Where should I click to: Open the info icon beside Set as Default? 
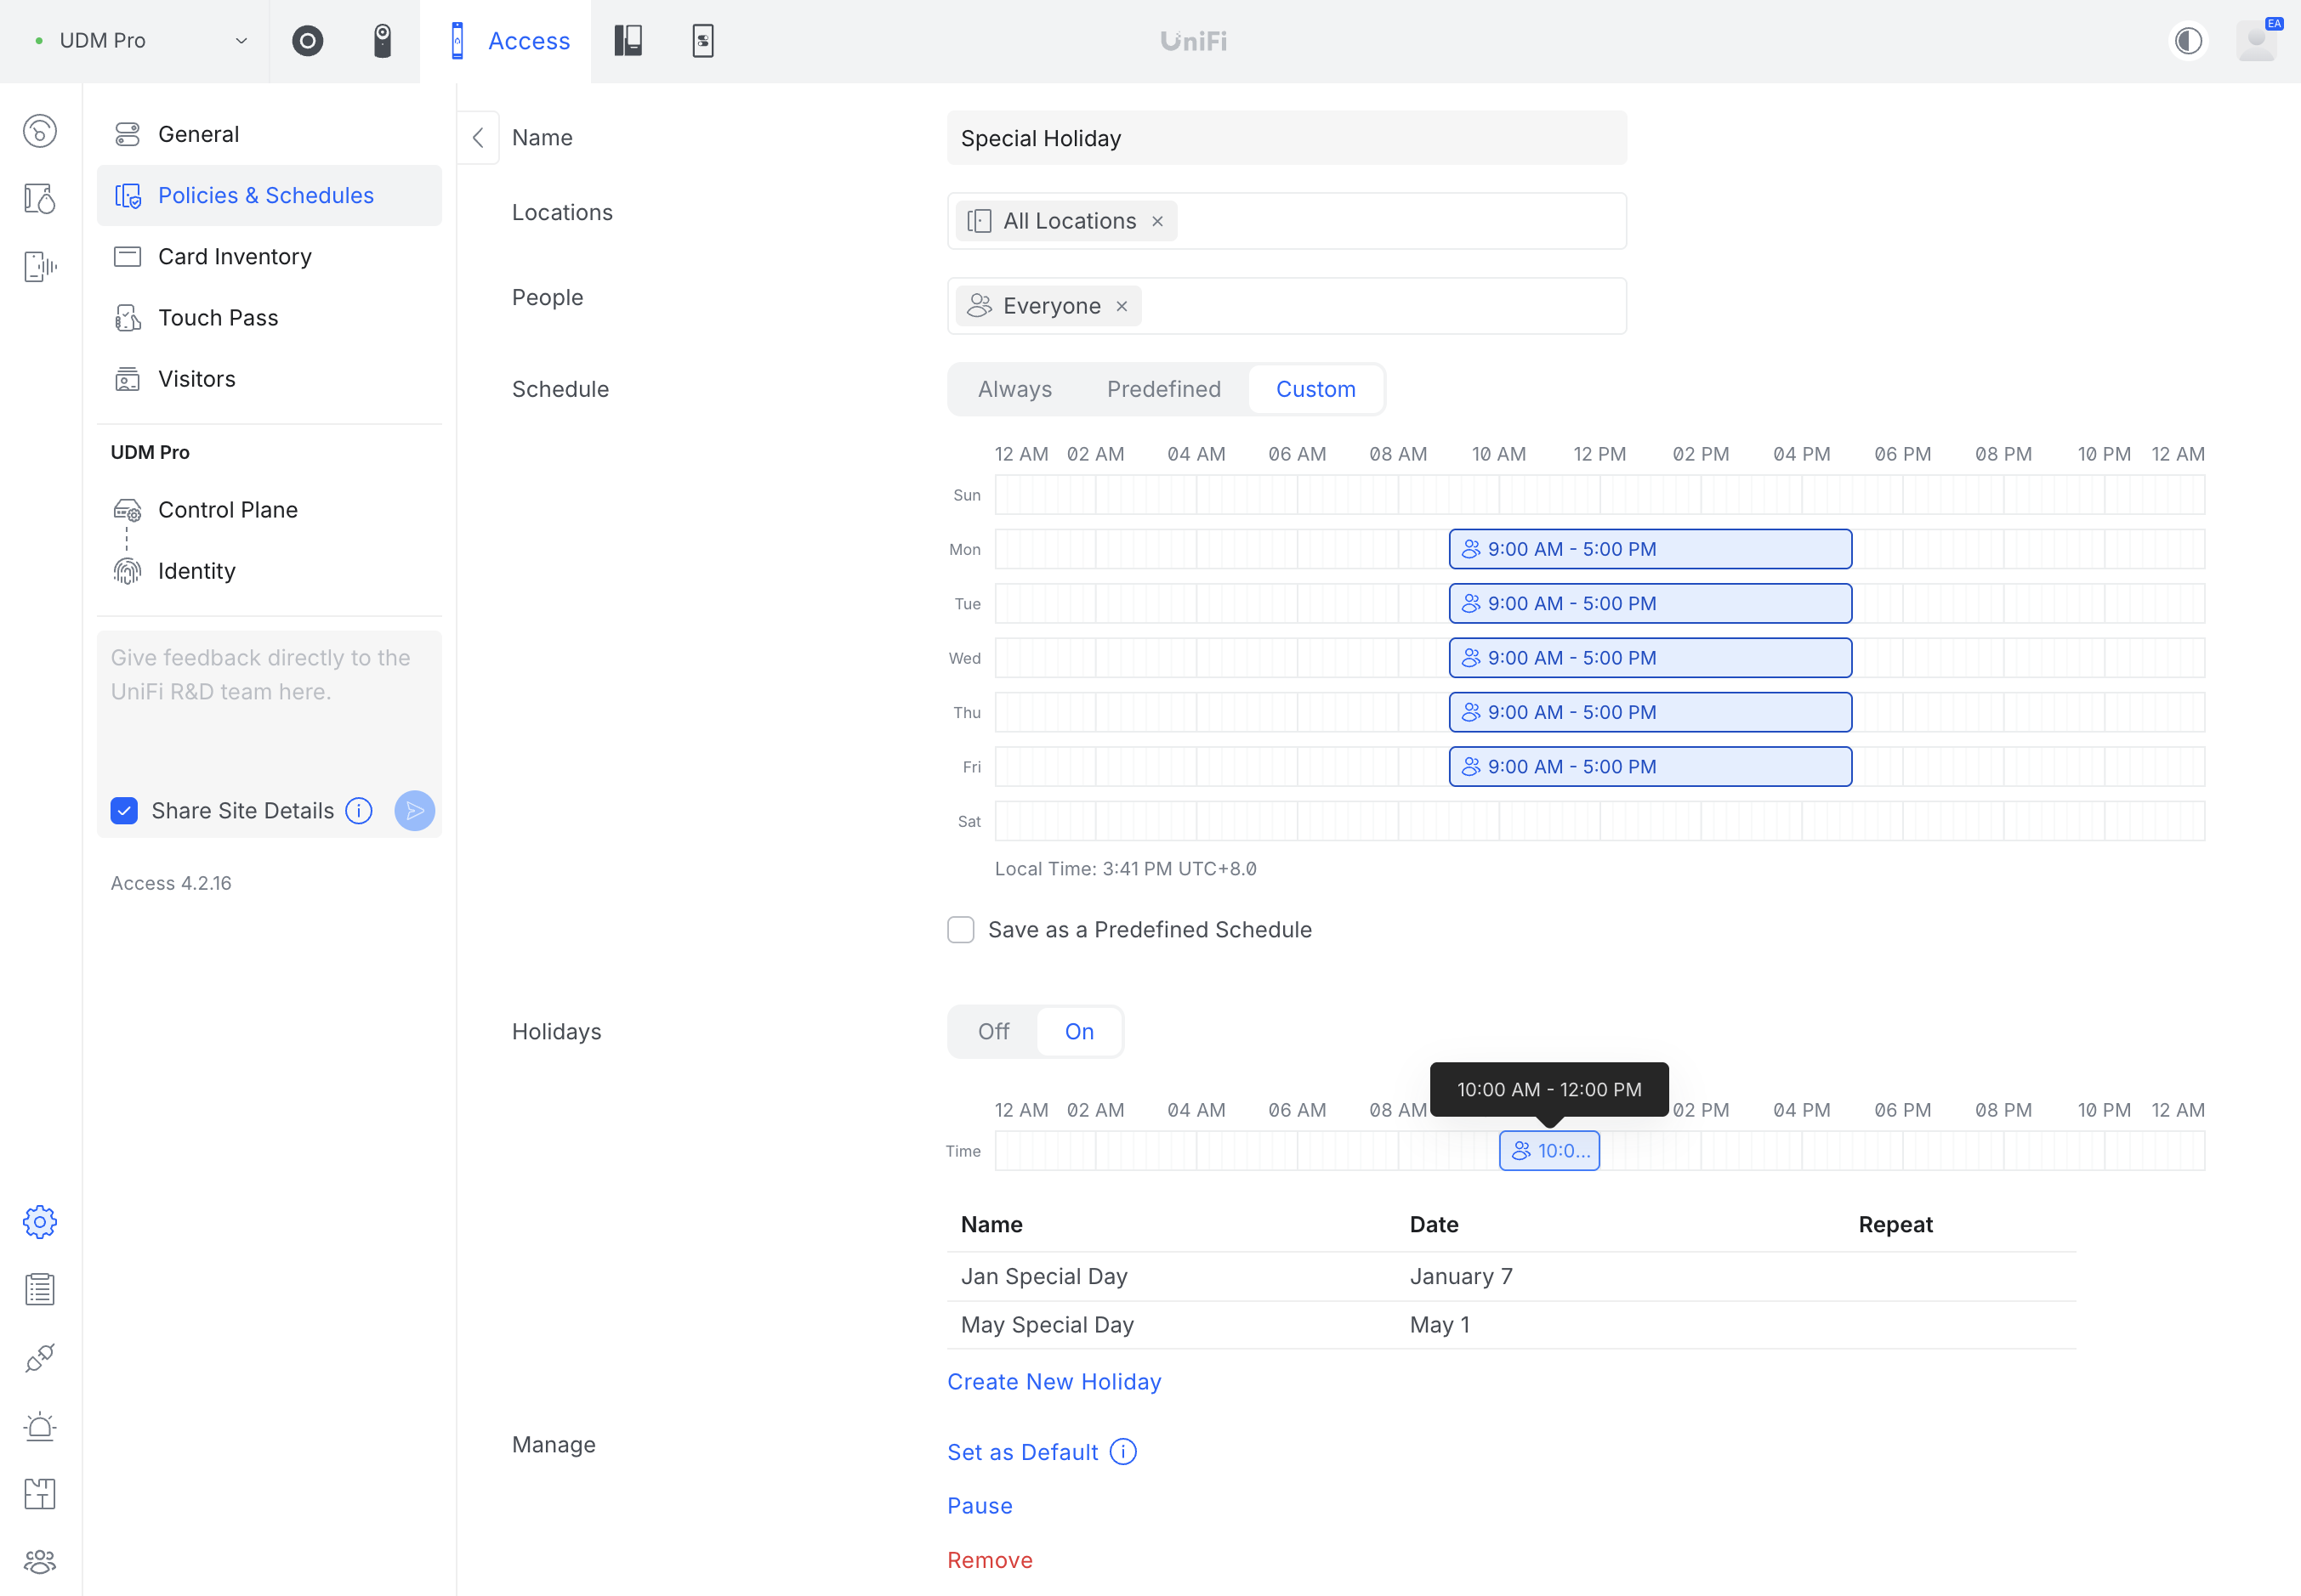tap(1123, 1451)
